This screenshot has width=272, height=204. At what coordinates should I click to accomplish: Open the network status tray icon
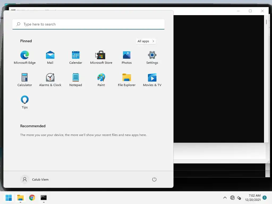232,198
